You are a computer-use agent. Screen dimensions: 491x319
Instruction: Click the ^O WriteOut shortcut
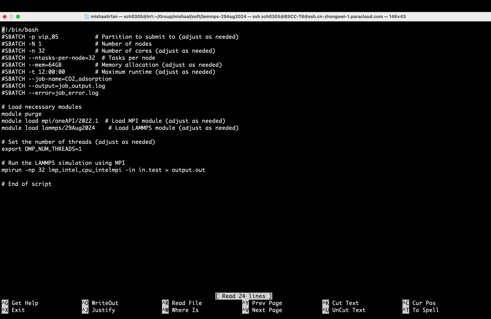pyautogui.click(x=100, y=303)
